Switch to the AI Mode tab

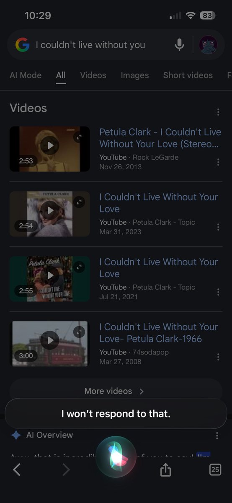click(x=26, y=75)
